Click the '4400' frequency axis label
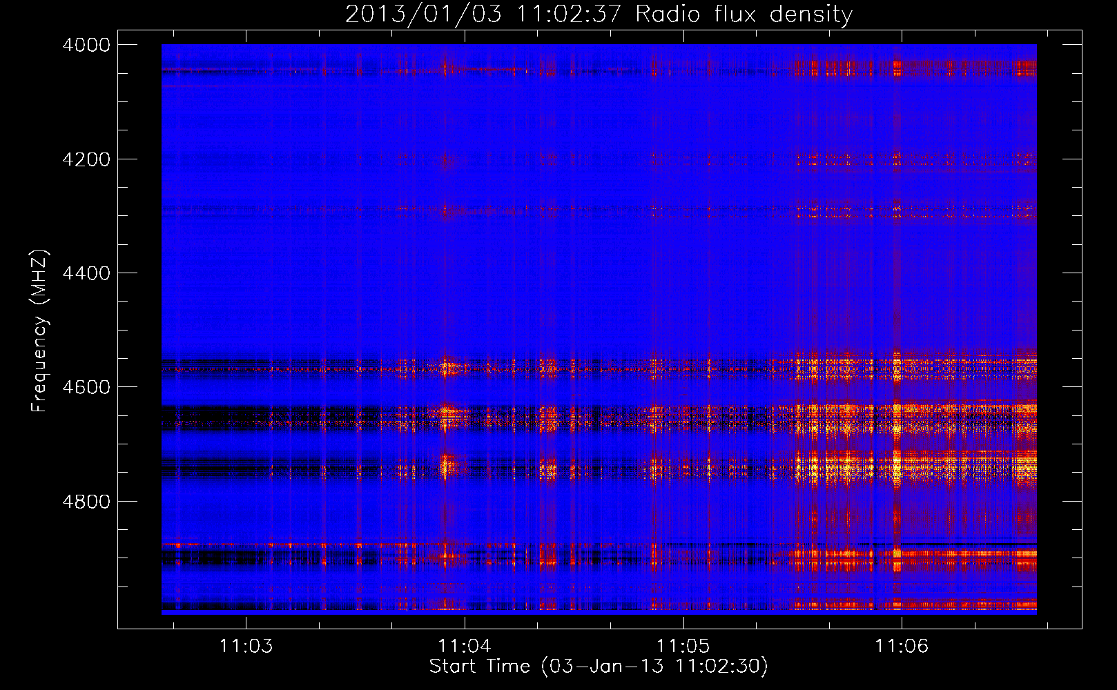Viewport: 1117px width, 690px height. pos(86,273)
